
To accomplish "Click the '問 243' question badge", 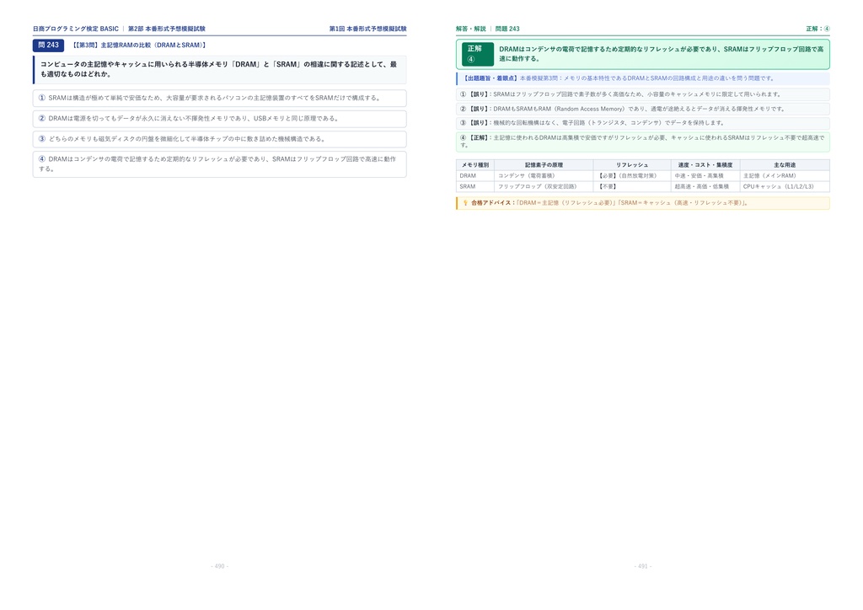I will coord(48,45).
